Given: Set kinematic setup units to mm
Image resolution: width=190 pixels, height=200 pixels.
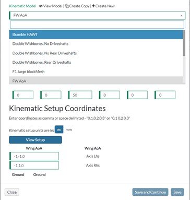Looking at the screenshot, I should tap(68, 130).
